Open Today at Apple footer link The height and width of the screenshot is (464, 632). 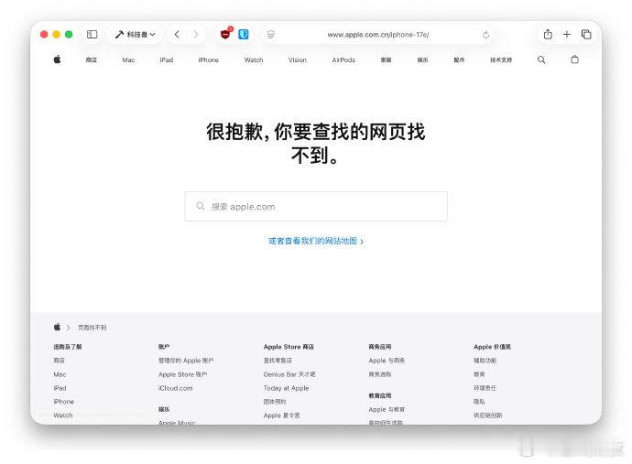tap(286, 388)
